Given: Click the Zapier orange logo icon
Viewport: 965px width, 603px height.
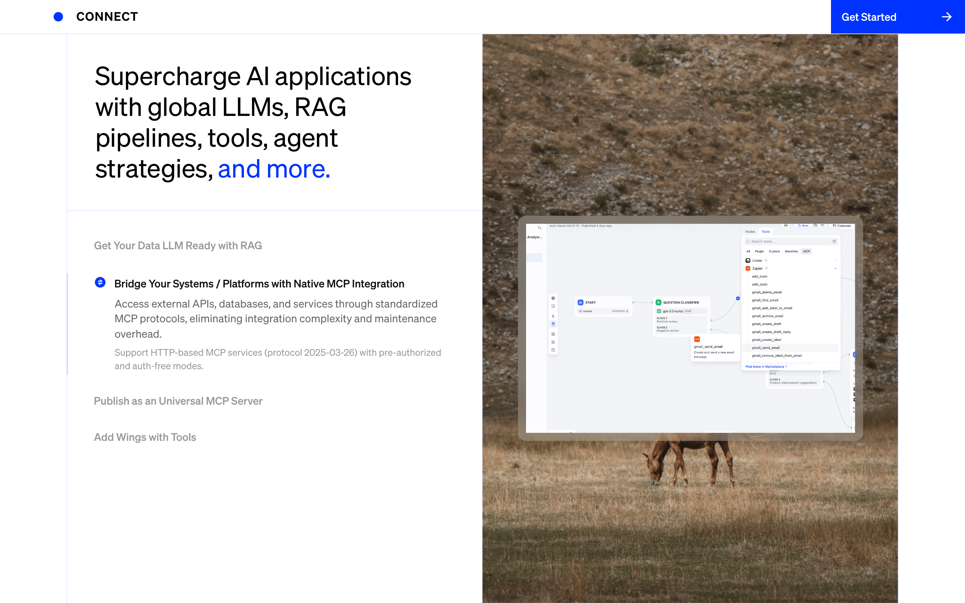Looking at the screenshot, I should [748, 268].
